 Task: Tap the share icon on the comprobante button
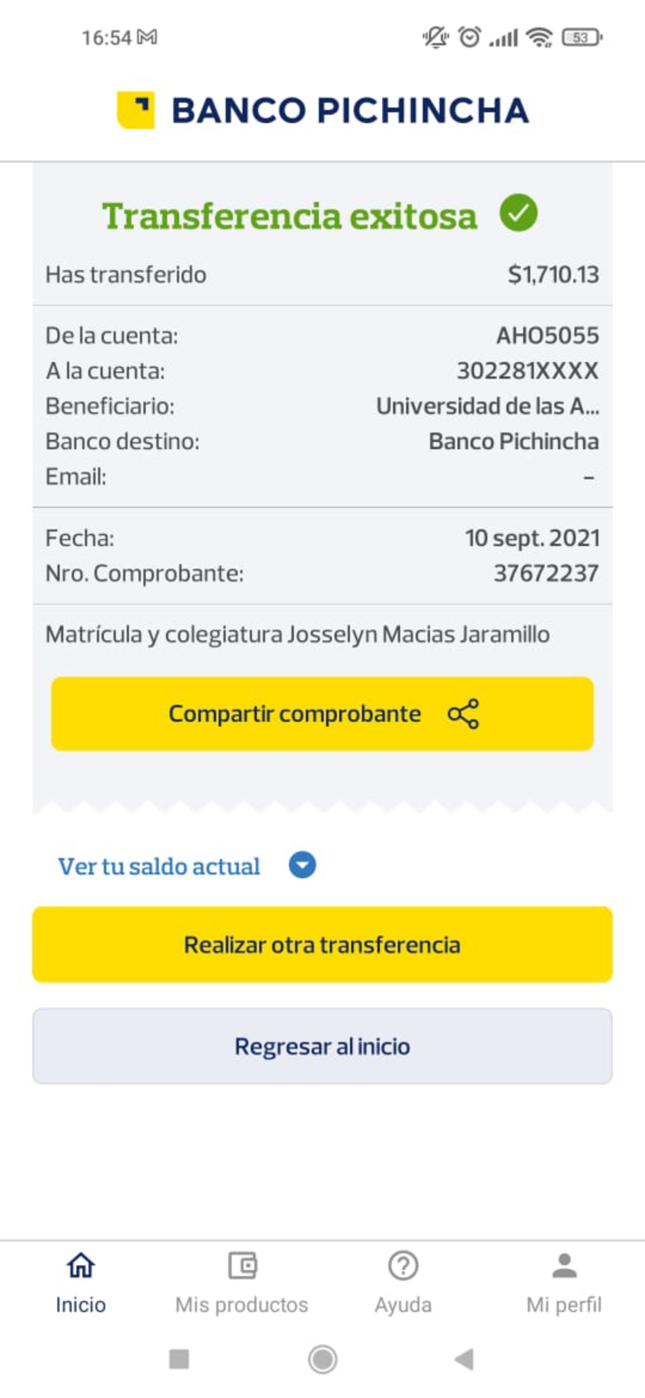click(463, 714)
